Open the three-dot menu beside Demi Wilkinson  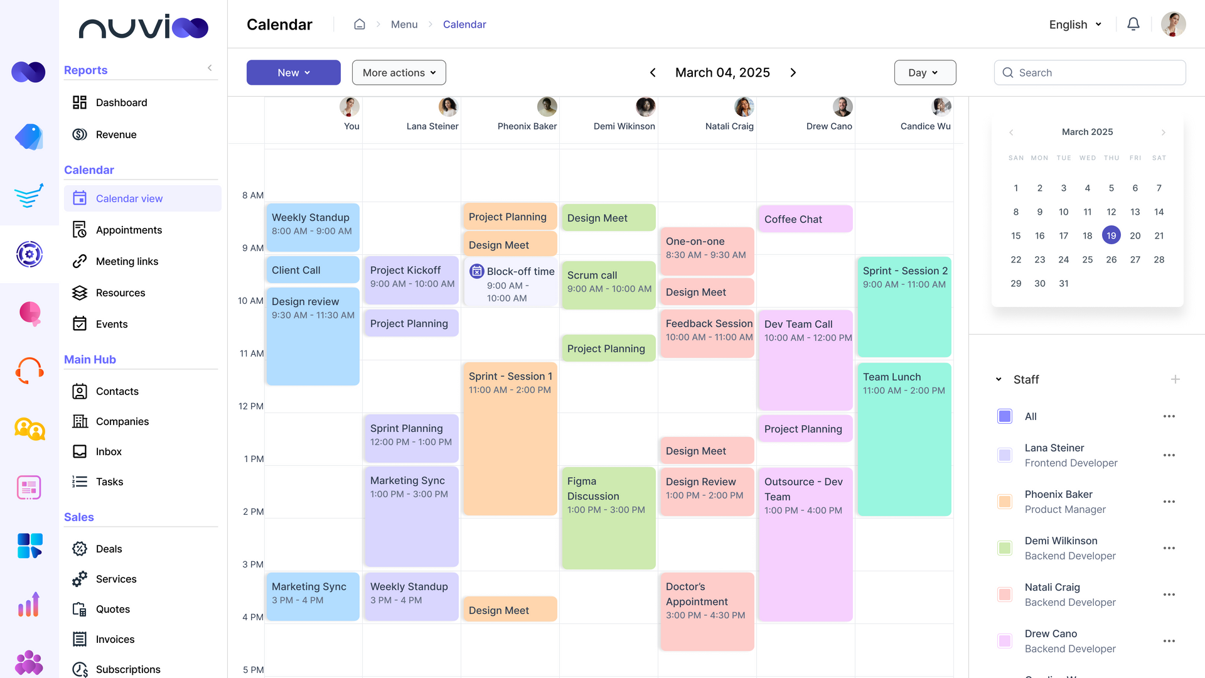(x=1169, y=548)
